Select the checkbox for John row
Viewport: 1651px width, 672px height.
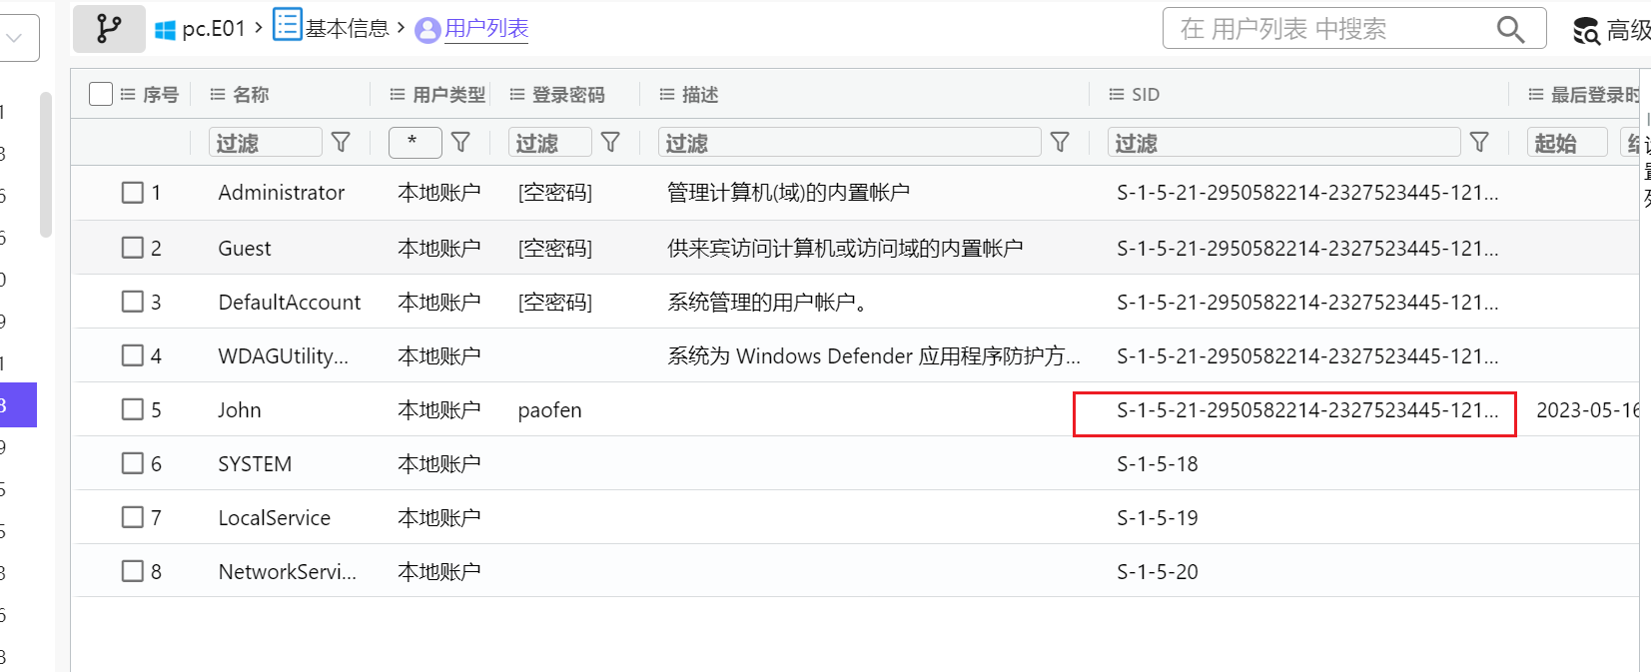tap(133, 409)
